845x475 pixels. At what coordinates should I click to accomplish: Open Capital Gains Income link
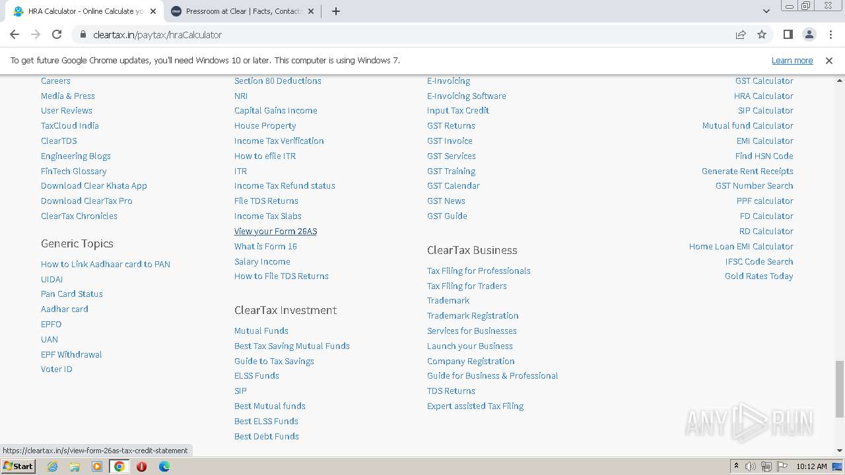(x=276, y=110)
